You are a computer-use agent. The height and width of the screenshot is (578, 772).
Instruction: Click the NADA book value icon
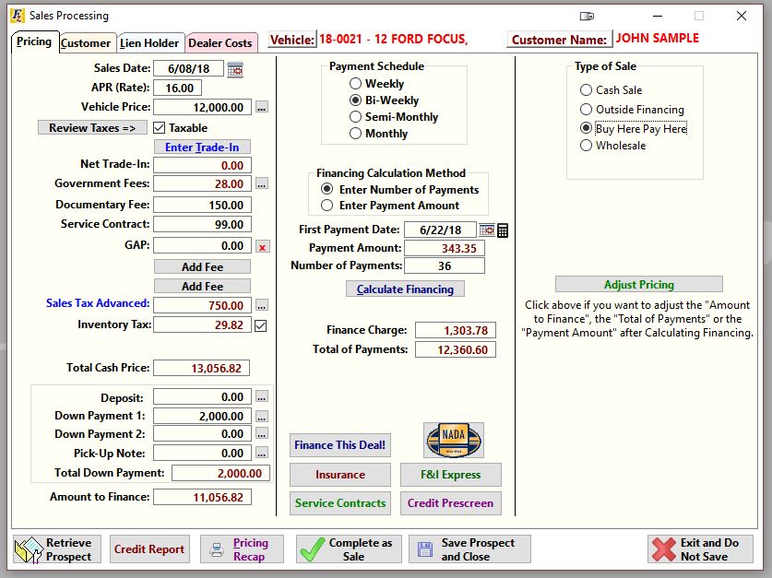451,441
